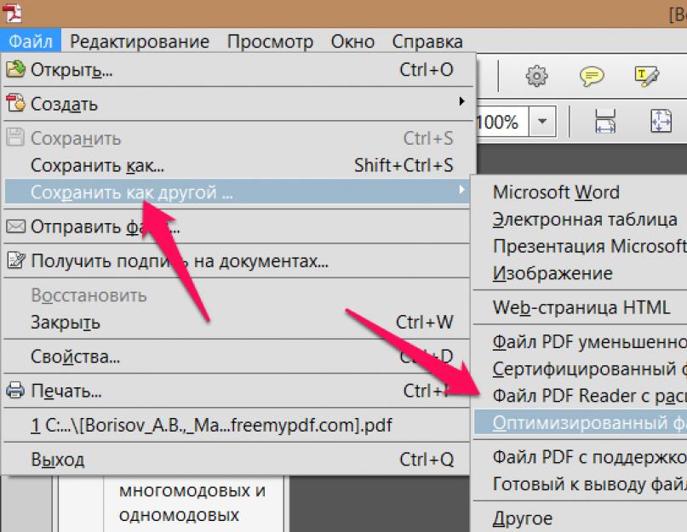Open the Справка menu
Viewport: 687px width, 532px height.
[427, 42]
